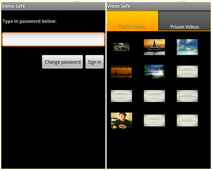Click the Video Safe title above login

(x=13, y=6)
